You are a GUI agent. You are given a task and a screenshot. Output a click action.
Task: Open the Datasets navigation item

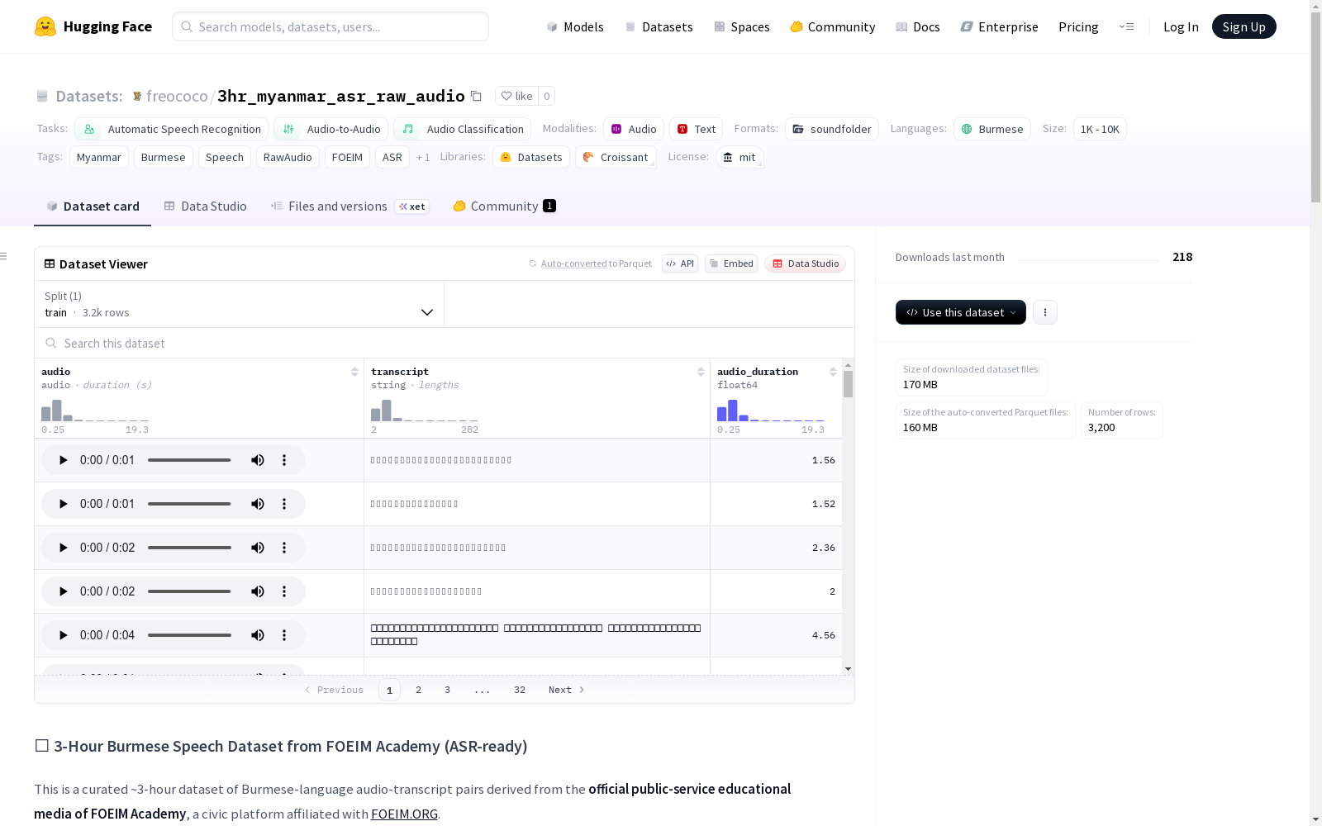click(659, 26)
